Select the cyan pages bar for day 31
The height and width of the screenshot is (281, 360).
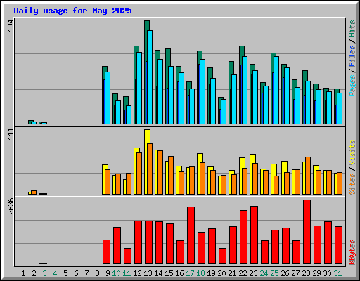(x=340, y=108)
